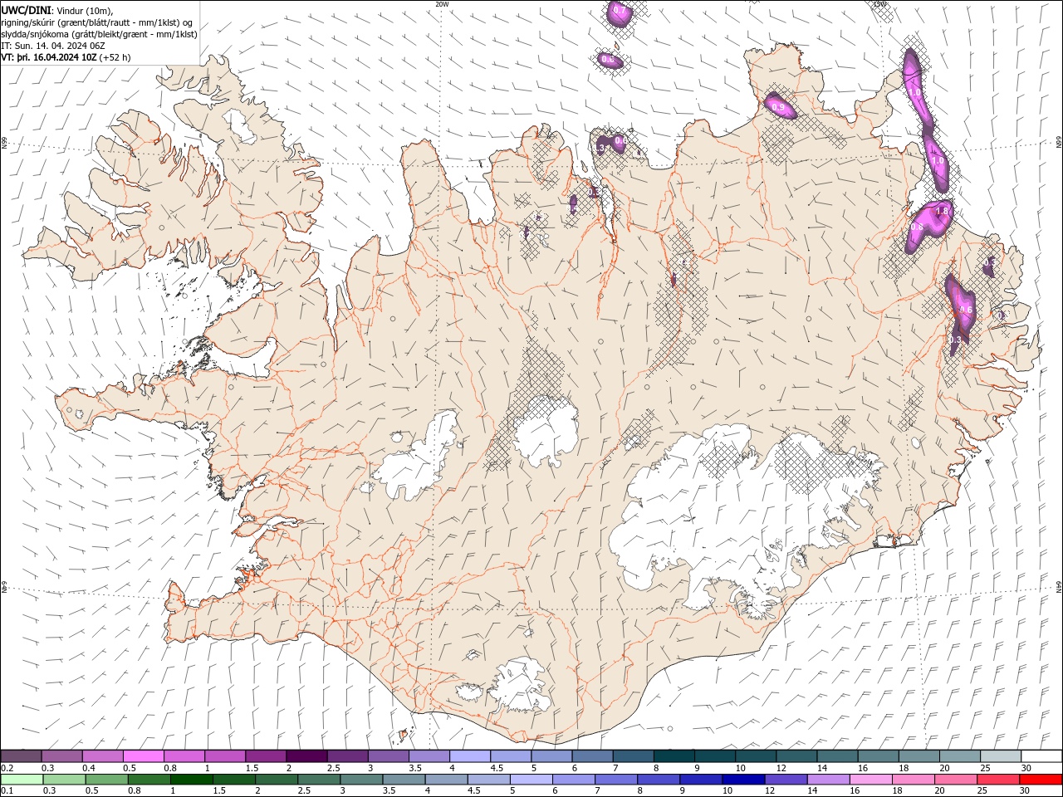Click the '(+52 h)' forecast offset text
Screen dimensions: 1063x797
[115, 57]
